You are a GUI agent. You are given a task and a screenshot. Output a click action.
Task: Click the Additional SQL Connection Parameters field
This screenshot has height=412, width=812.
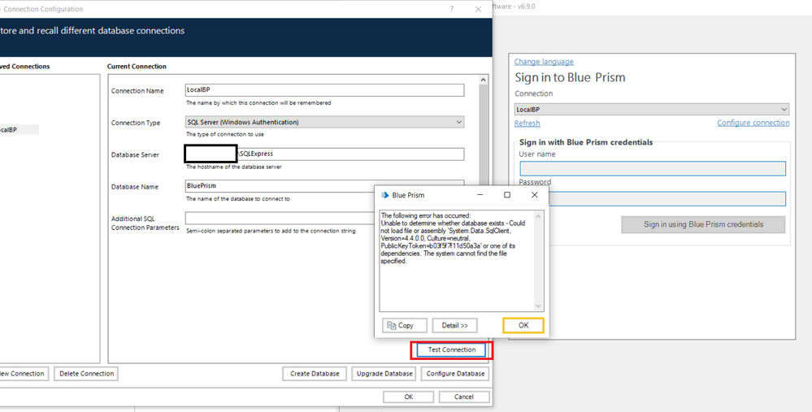[280, 218]
